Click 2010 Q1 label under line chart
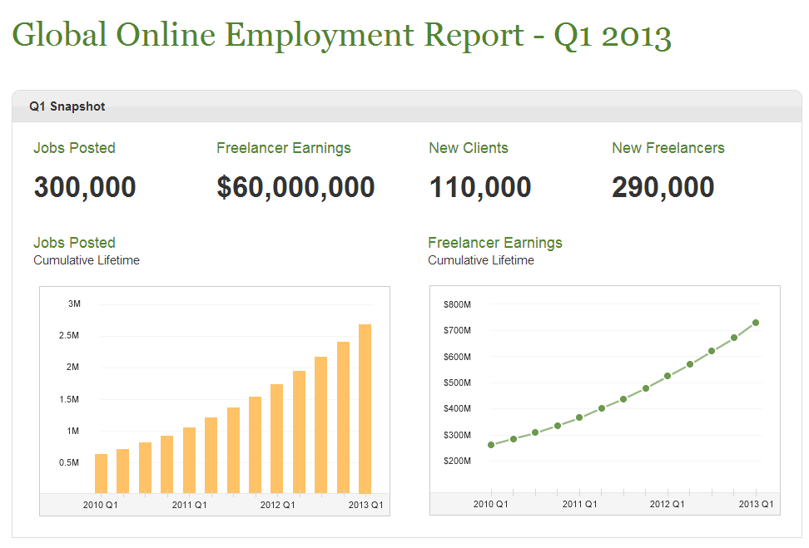The image size is (809, 548). [x=491, y=504]
